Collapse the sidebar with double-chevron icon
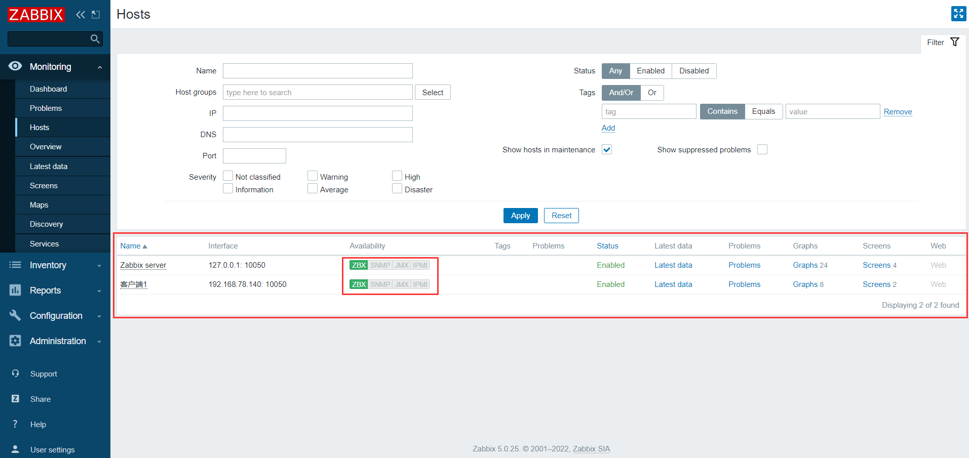969x458 pixels. pos(81,15)
